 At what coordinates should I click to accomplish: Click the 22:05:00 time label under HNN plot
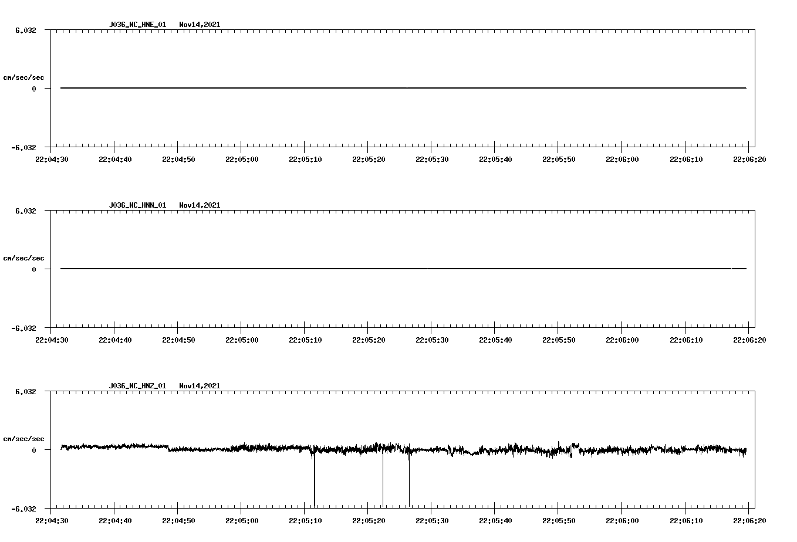coord(242,340)
